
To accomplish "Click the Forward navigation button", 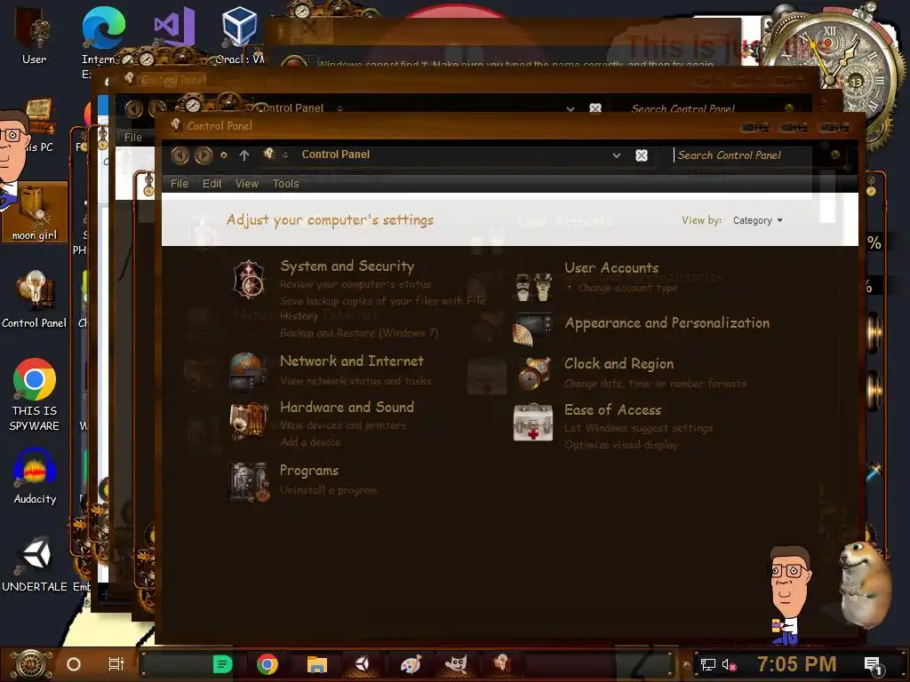I will coord(204,155).
